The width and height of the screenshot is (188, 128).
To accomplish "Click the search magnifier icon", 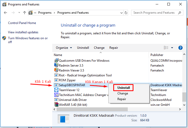I will click(x=179, y=13).
